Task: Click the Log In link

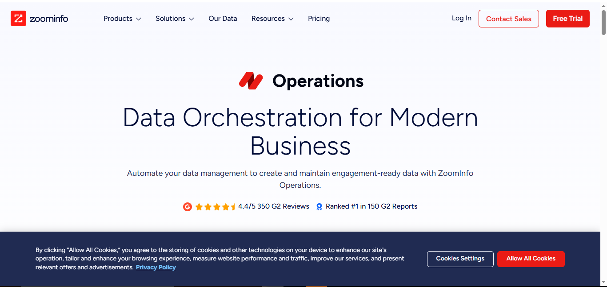Action: [461, 18]
